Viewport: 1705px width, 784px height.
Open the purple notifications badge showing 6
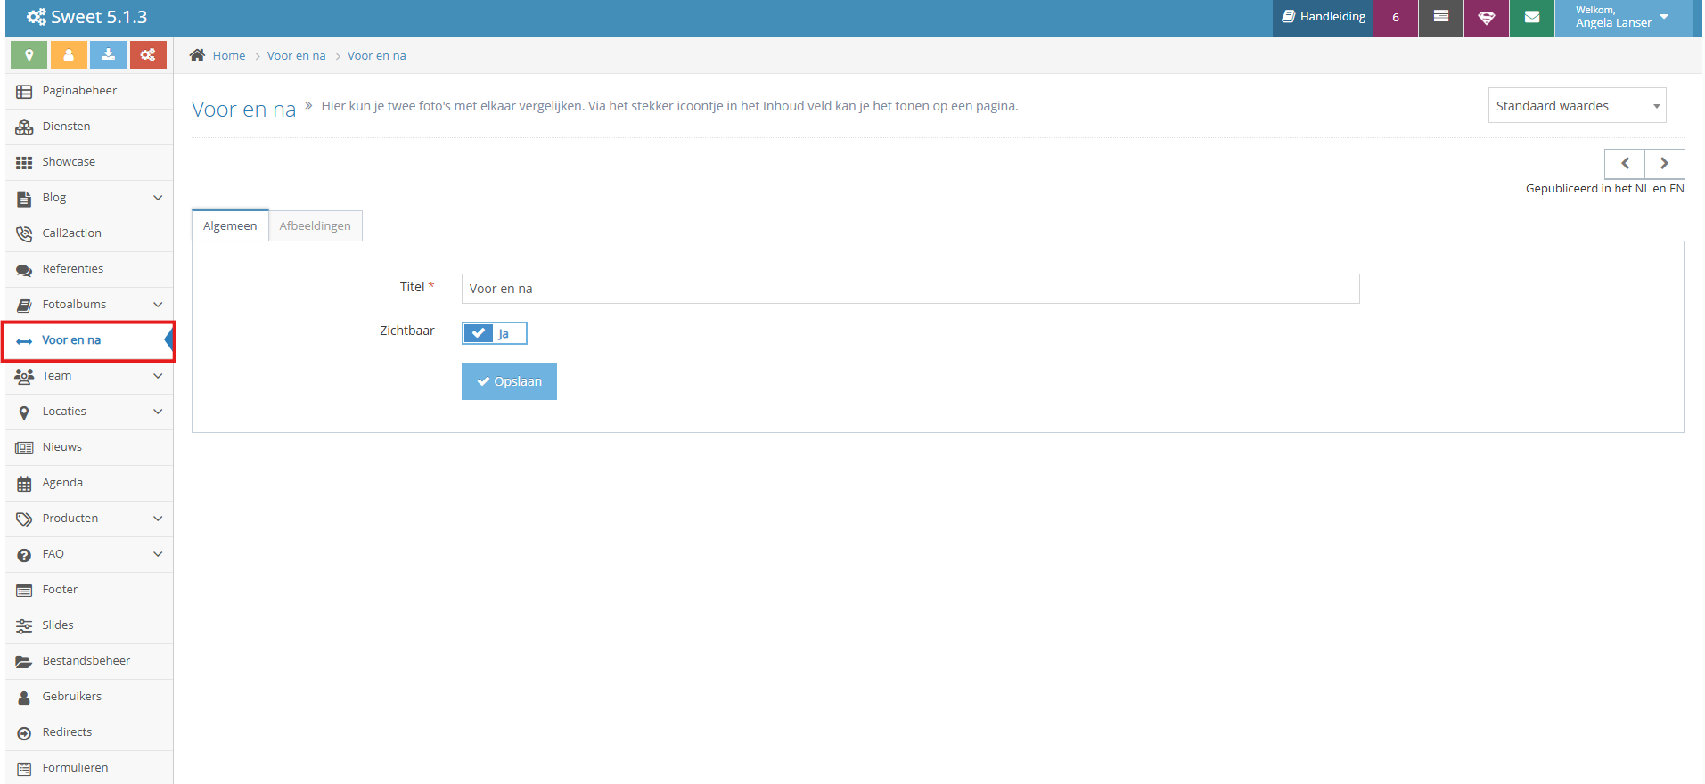pos(1395,18)
